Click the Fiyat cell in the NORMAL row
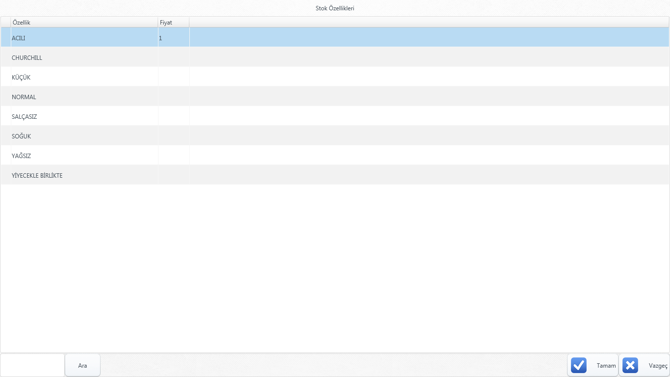Image resolution: width=670 pixels, height=377 pixels. point(173,97)
